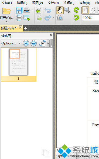Open the 表单(R) menu
The image size is (99, 159).
pos(84,3)
